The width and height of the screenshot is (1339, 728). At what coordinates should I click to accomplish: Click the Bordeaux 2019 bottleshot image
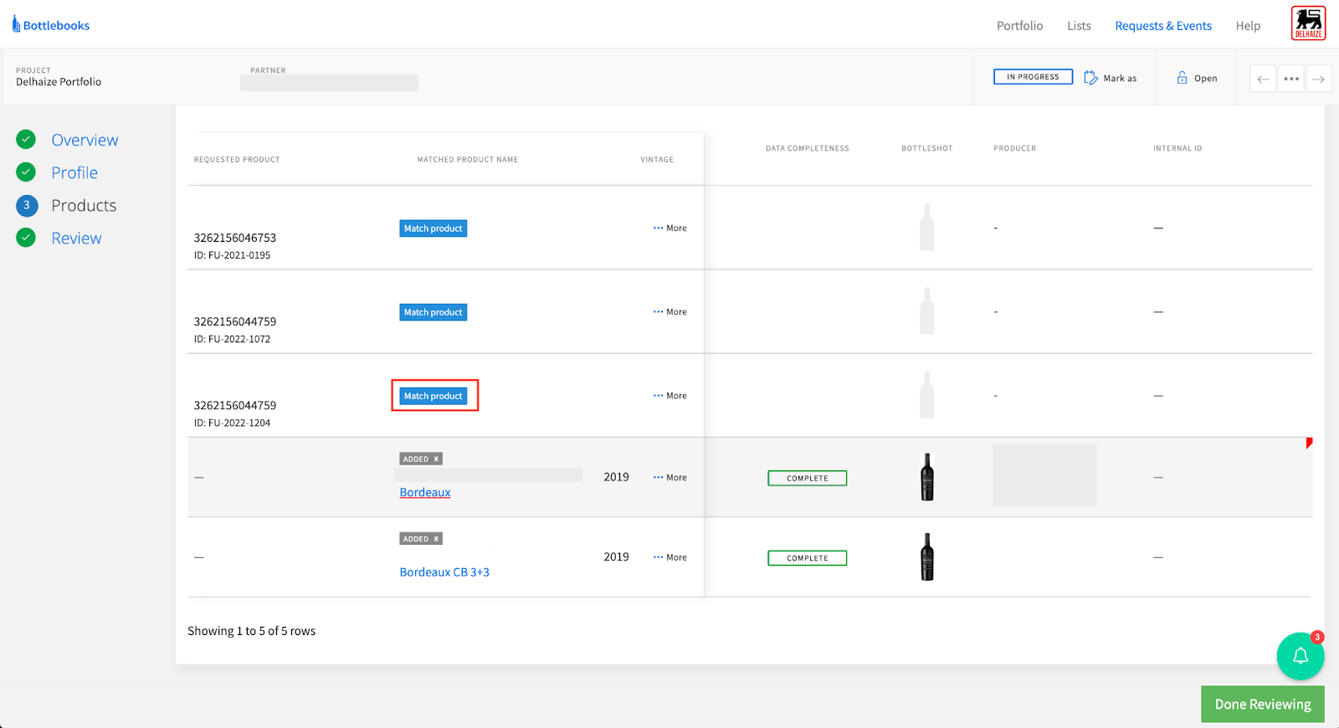coord(926,477)
